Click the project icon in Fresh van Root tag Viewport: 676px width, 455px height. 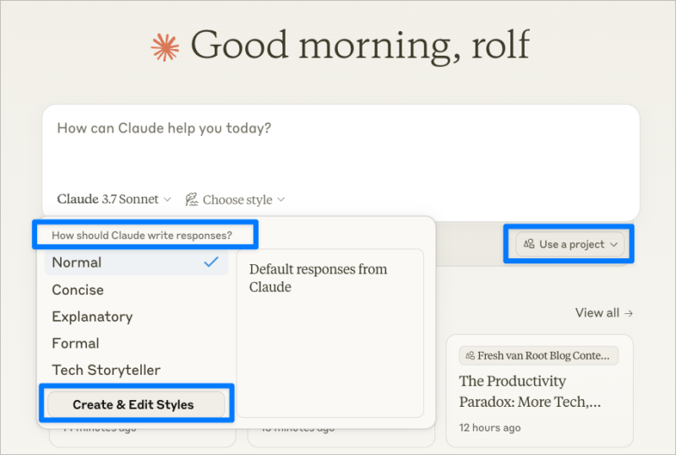470,356
